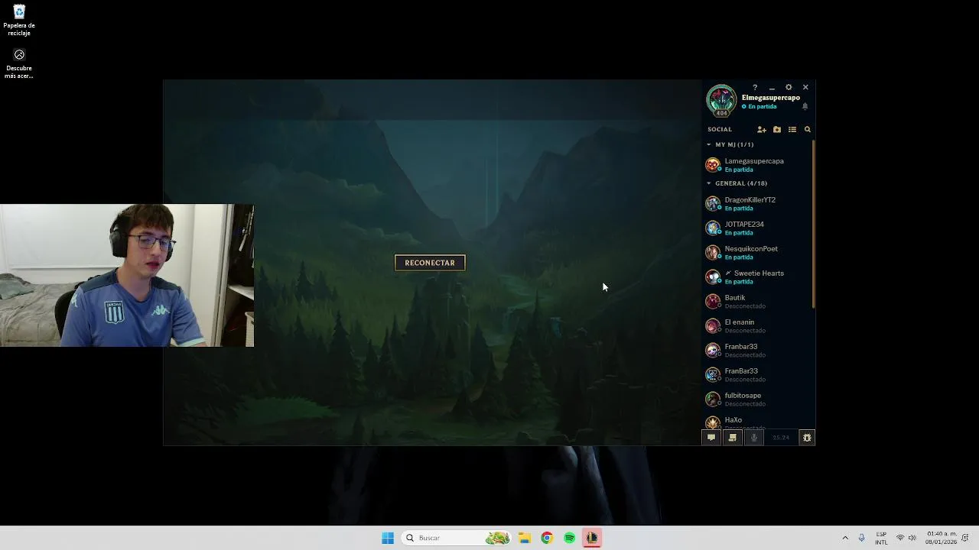
Task: Open the volume speaker tray icon
Action: (912, 538)
